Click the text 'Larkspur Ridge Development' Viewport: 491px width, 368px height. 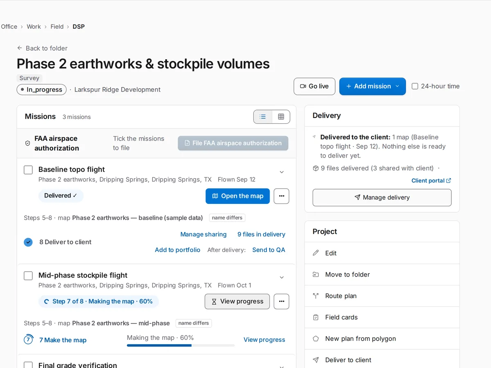[x=117, y=89]
